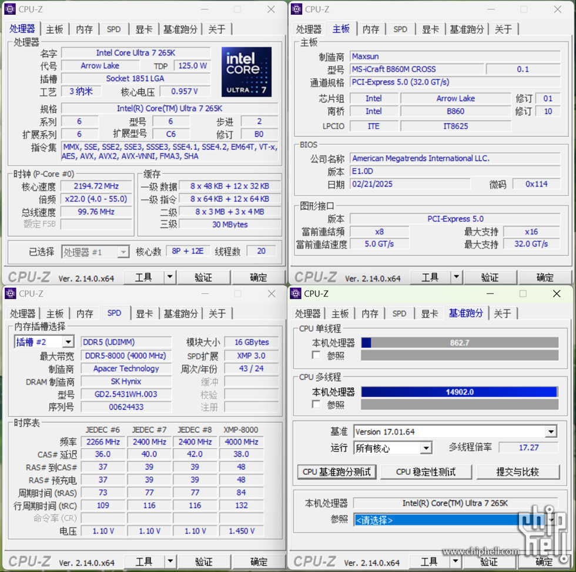The height and width of the screenshot is (572, 576).
Task: Click 验证 in the benchmark window
Action: pos(489,561)
